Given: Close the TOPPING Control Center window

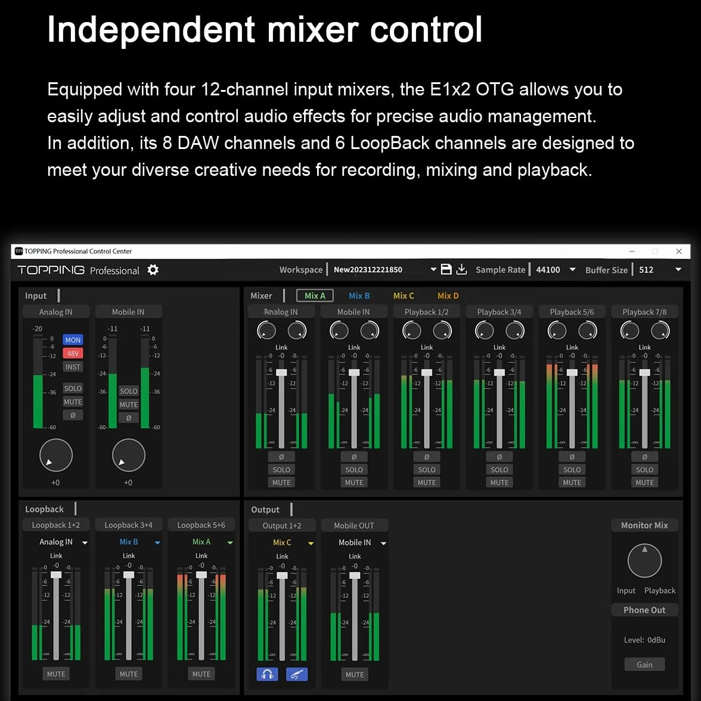Looking at the screenshot, I should tap(678, 252).
